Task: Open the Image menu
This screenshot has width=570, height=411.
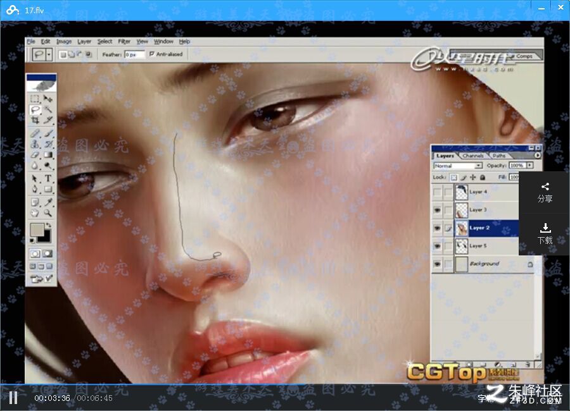Action: click(64, 41)
